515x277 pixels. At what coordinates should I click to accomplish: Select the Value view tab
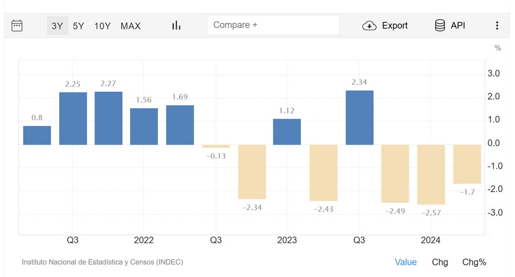click(405, 262)
